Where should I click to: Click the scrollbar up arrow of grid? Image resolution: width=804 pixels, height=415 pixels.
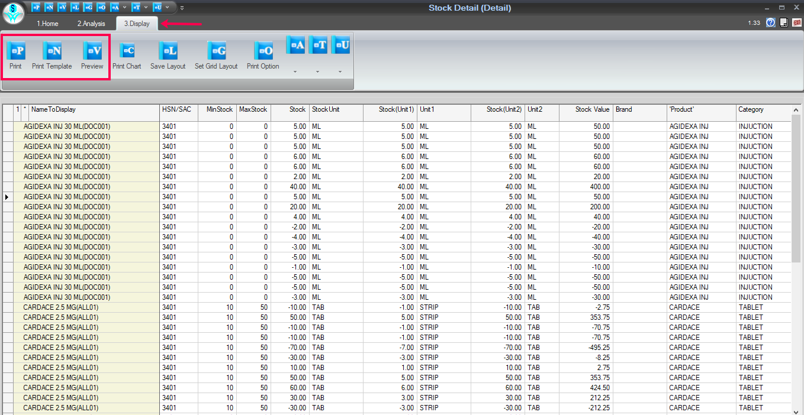[x=796, y=109]
